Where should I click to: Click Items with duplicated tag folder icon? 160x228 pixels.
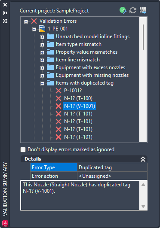click(x=50, y=83)
